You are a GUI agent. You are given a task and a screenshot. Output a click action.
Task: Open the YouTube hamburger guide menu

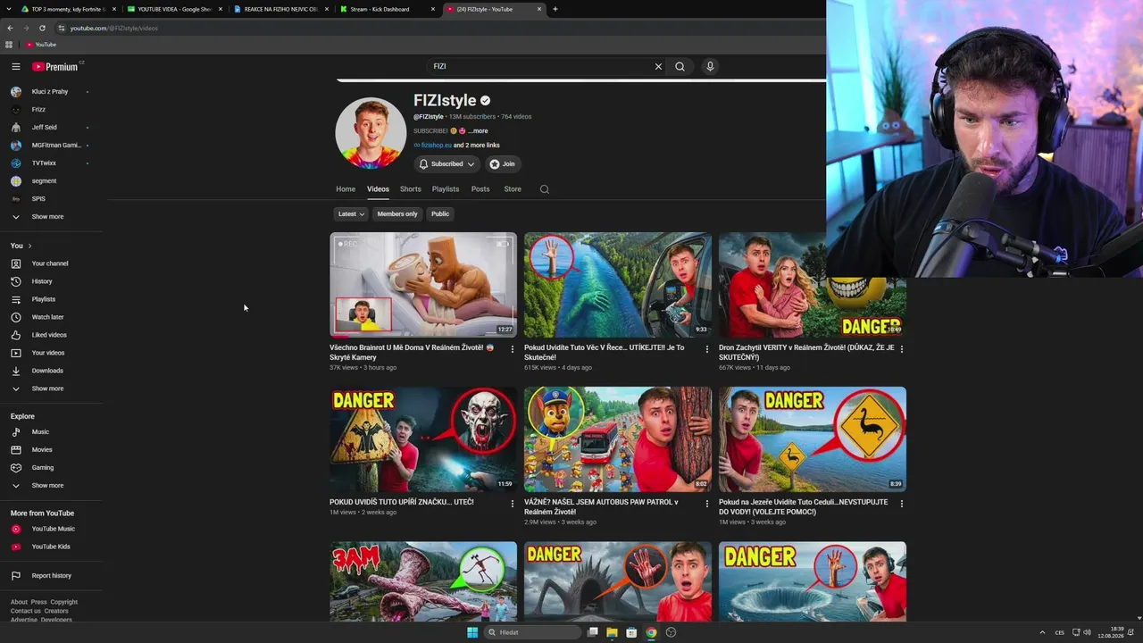pos(16,66)
